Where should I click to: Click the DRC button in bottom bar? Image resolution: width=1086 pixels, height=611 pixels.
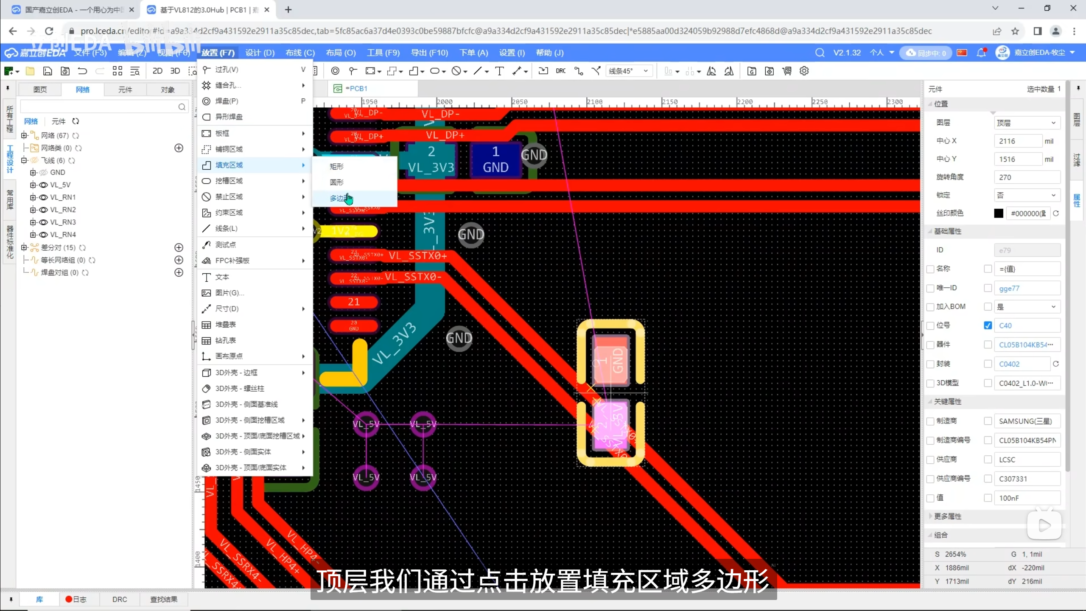click(120, 599)
